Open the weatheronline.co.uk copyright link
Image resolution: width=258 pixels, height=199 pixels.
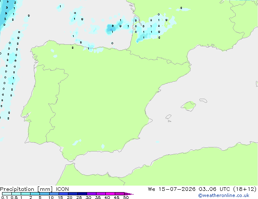(224, 195)
